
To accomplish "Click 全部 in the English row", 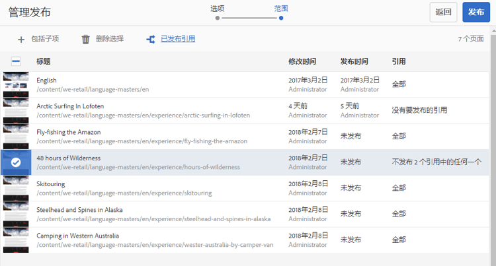I will pos(399,84).
